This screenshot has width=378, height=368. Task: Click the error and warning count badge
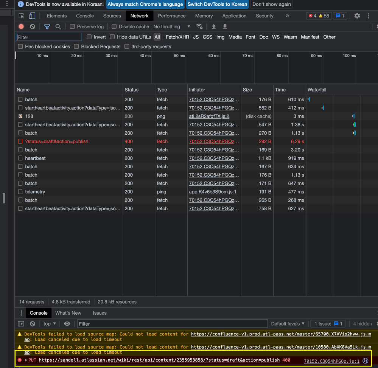319,16
